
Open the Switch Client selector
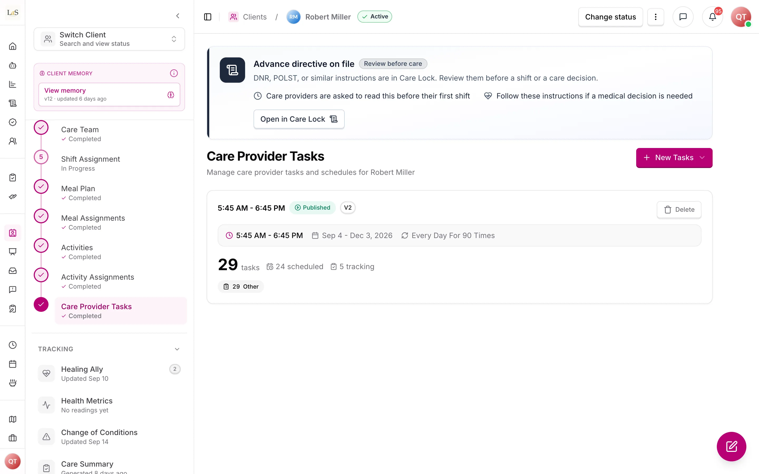(x=109, y=39)
